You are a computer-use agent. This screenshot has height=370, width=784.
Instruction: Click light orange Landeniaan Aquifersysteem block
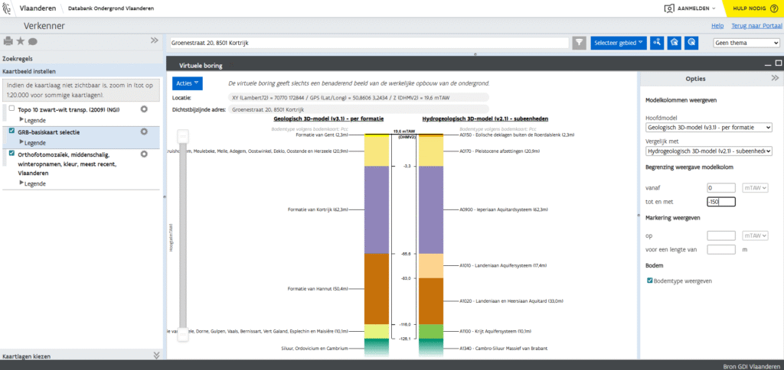pos(430,265)
